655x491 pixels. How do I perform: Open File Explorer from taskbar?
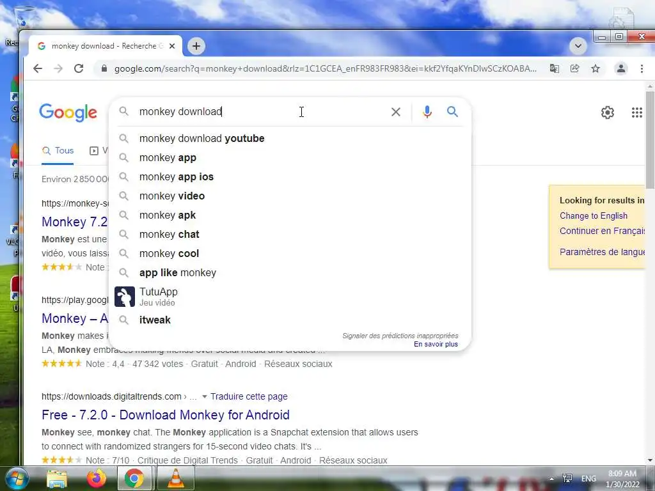coord(57,478)
